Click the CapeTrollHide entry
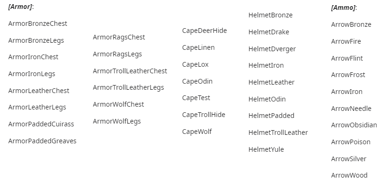Screen dimensions: 384x187 (204, 115)
